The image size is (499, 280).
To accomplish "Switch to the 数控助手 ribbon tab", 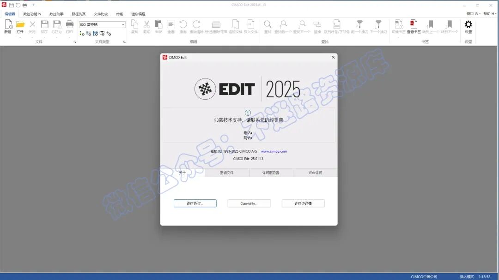I will click(56, 14).
